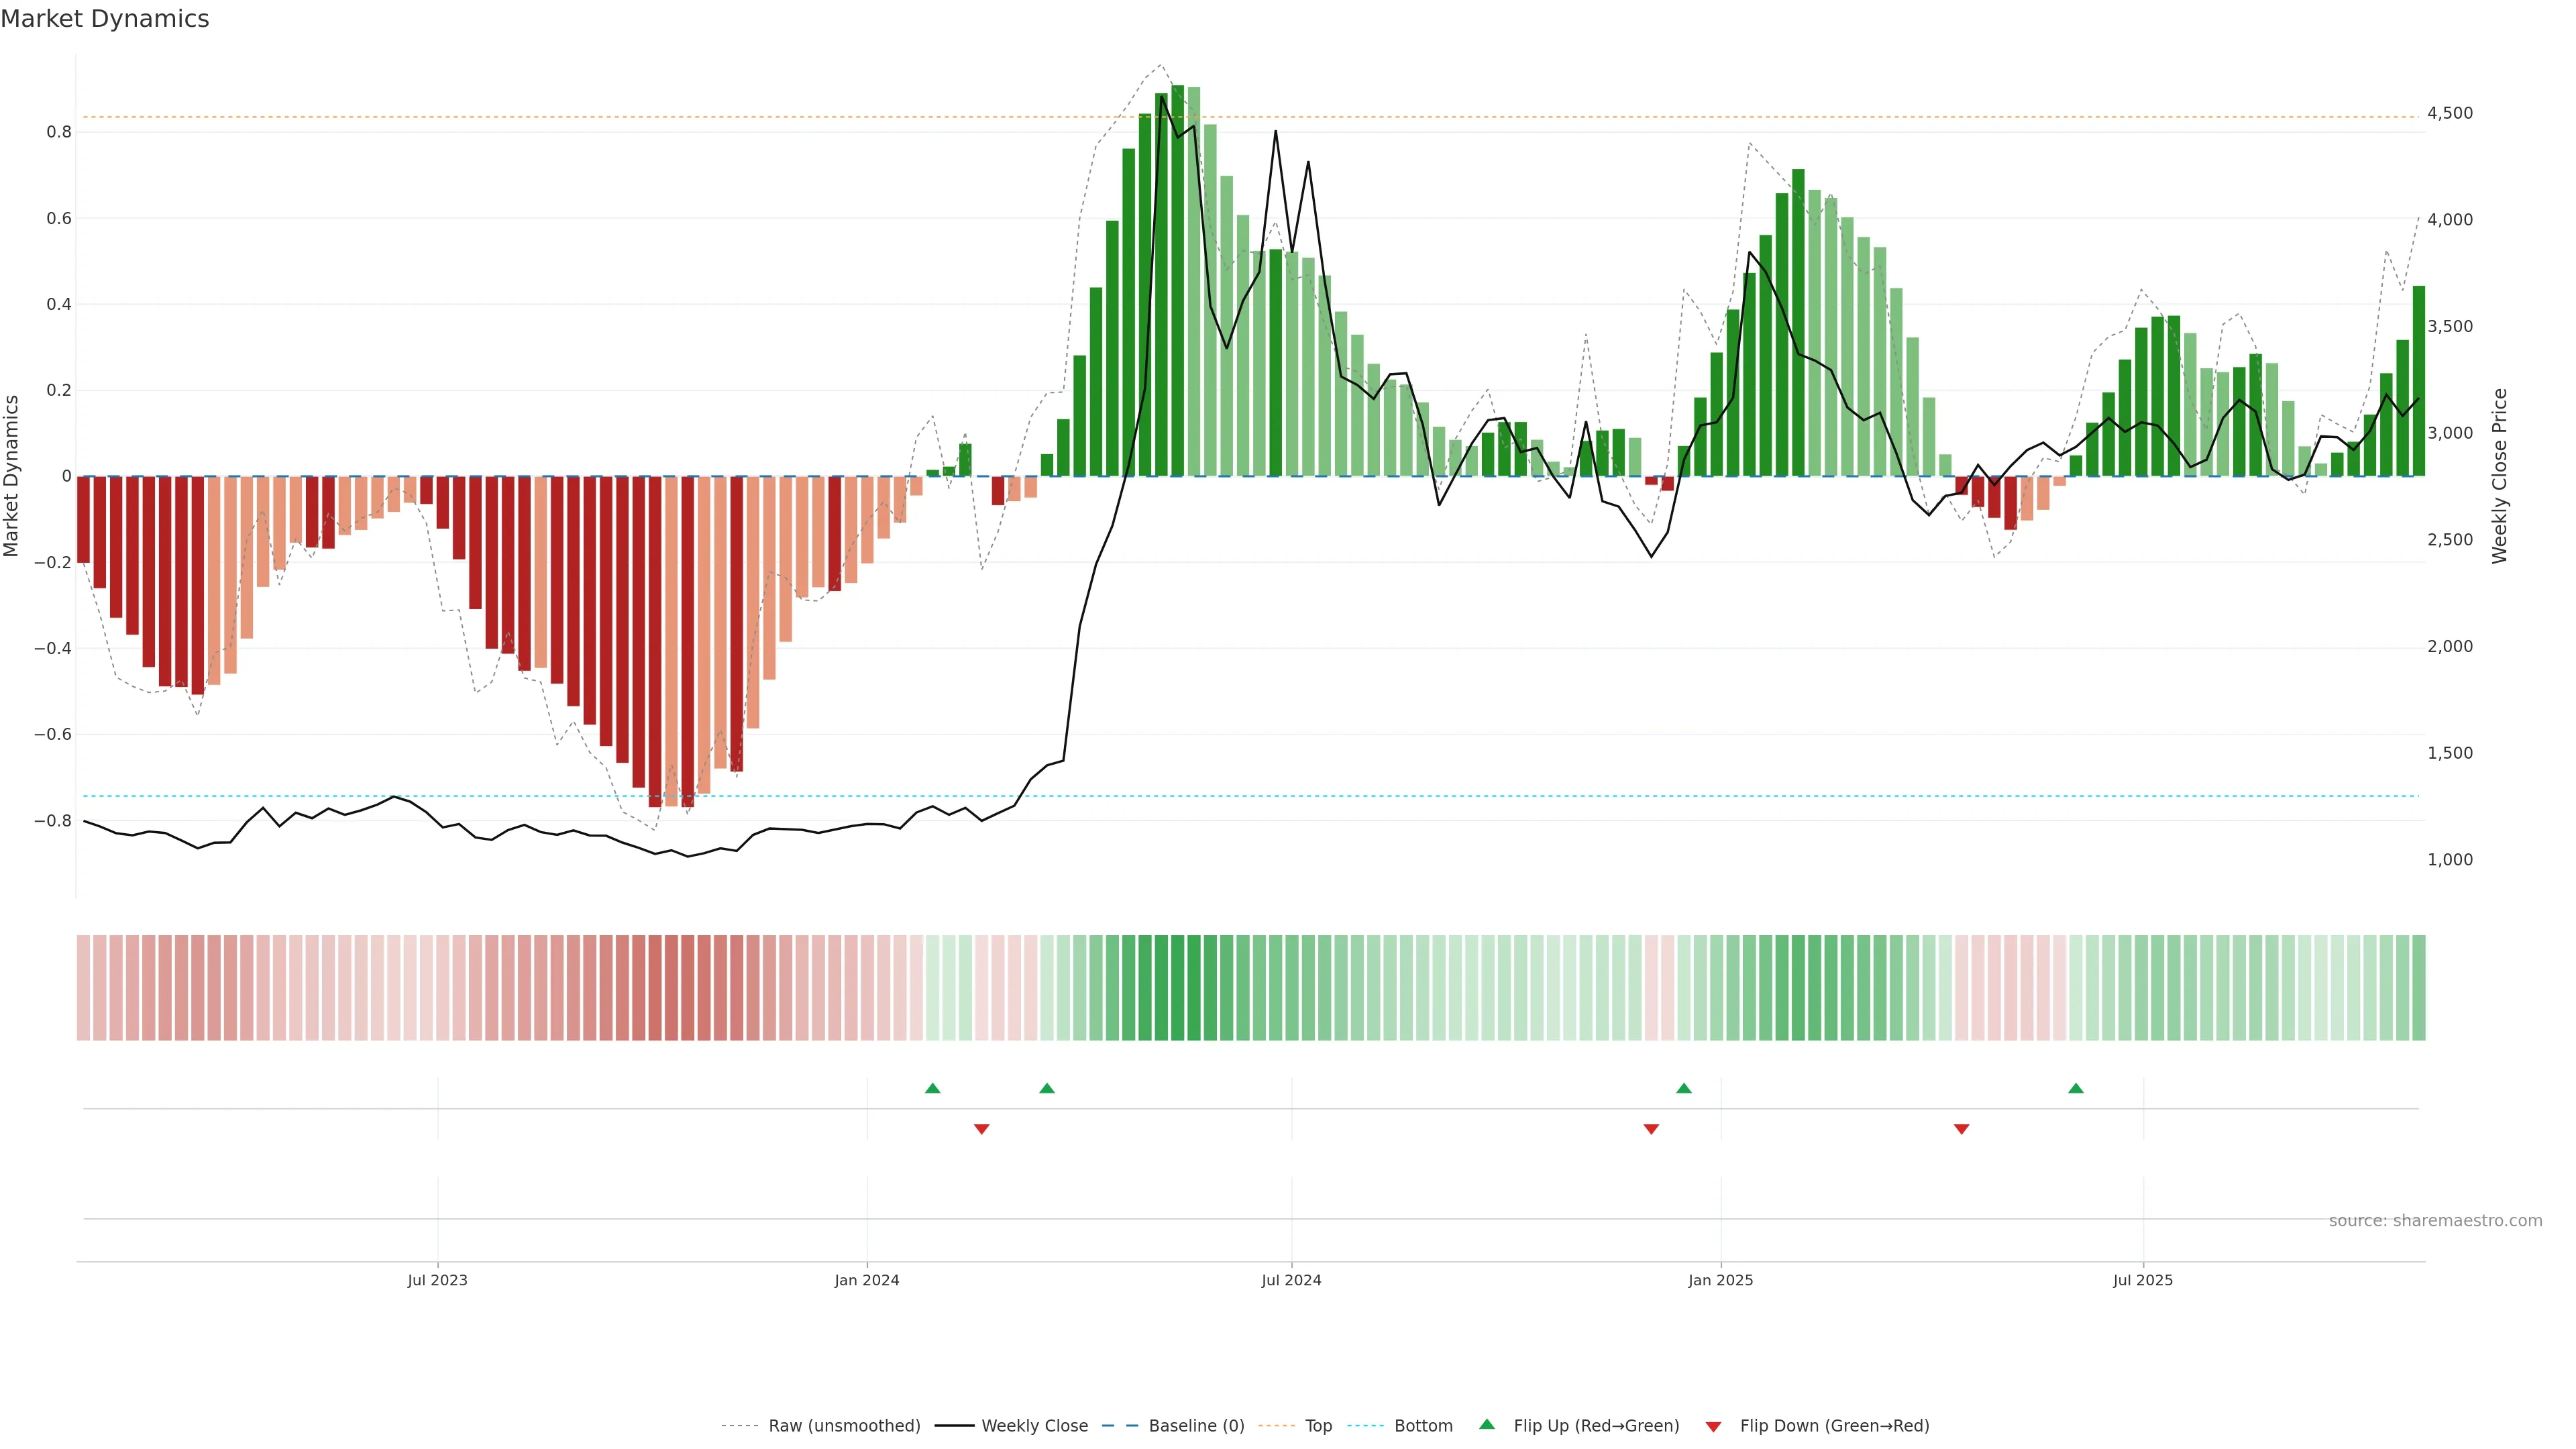The image size is (2576, 1449).
Task: Click the rightmost green flip-up triangle marker
Action: click(x=2075, y=1088)
